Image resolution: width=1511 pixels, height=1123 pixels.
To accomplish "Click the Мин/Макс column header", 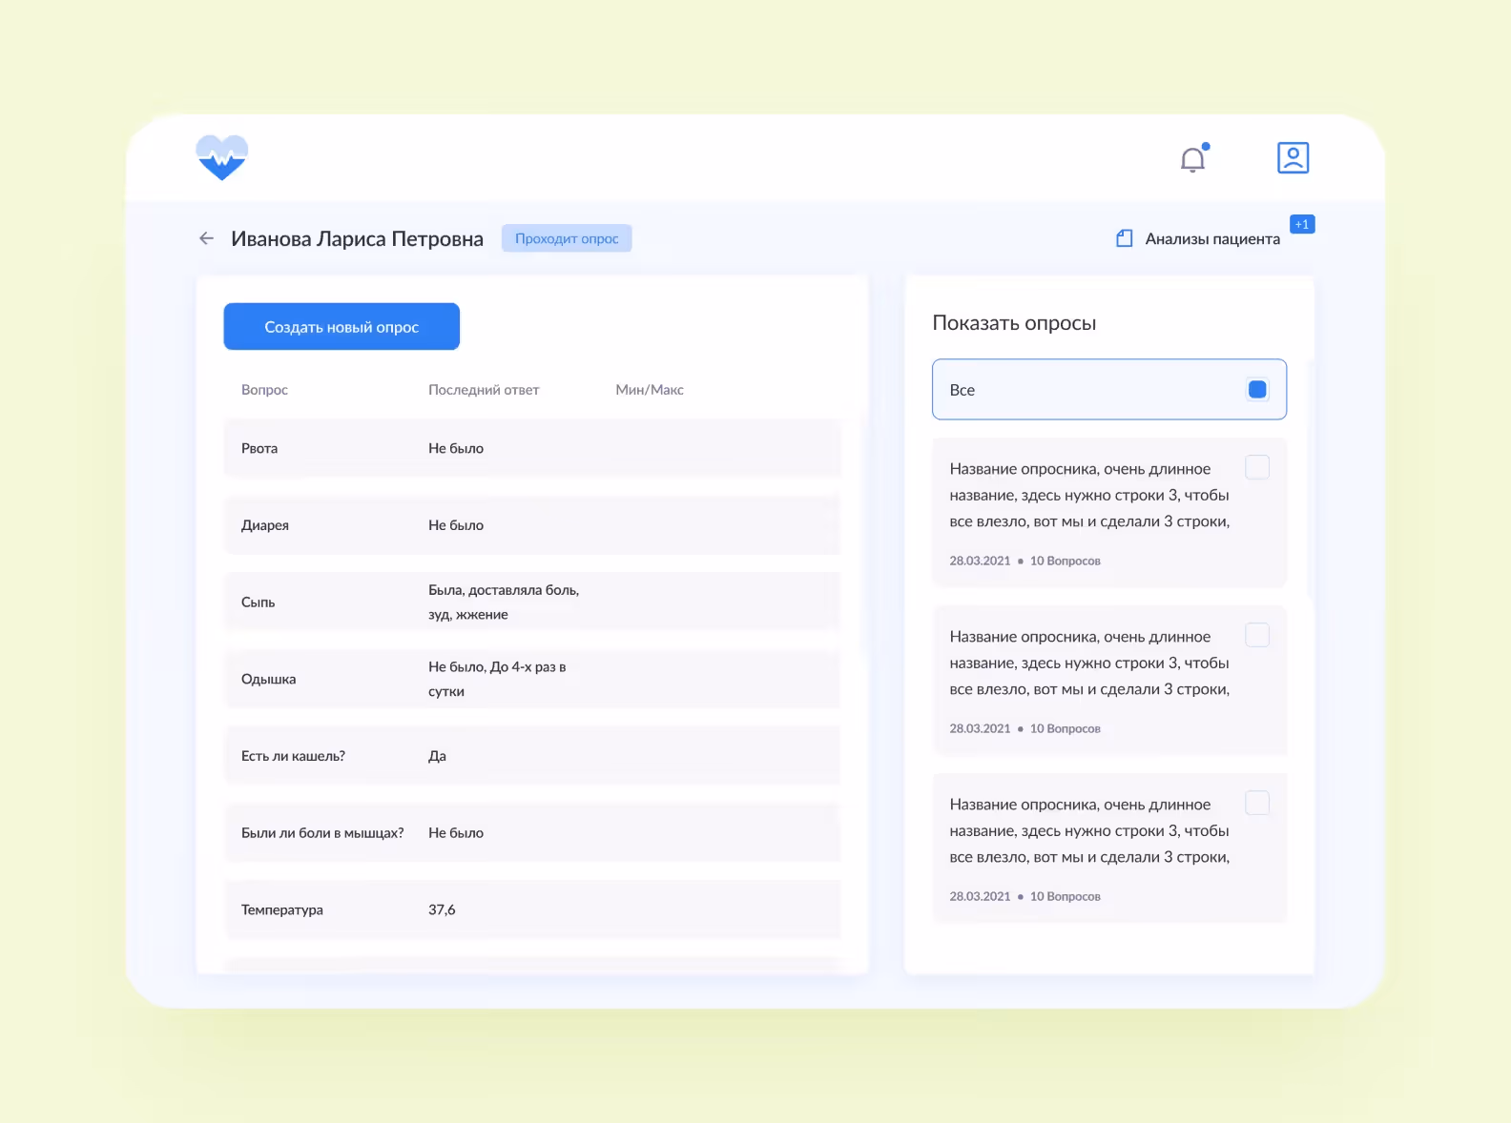I will 650,390.
